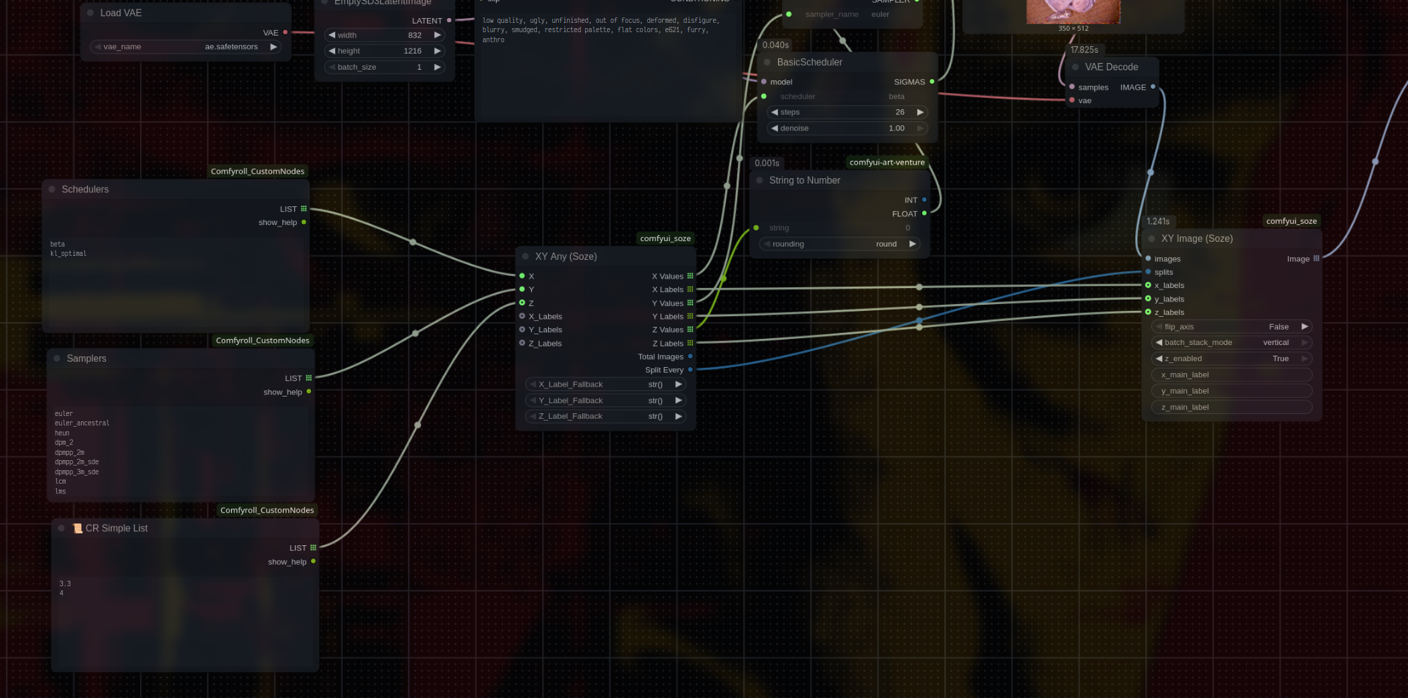Open the vae_name ae.safetensors combo box
This screenshot has width=1408, height=698.
click(x=186, y=47)
